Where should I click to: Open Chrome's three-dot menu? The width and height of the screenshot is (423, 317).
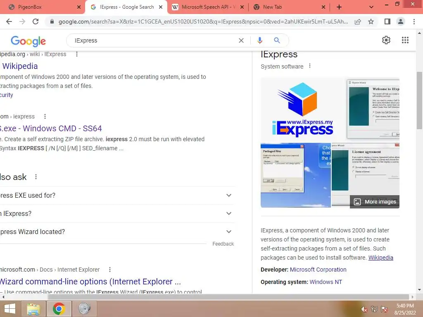point(414,21)
